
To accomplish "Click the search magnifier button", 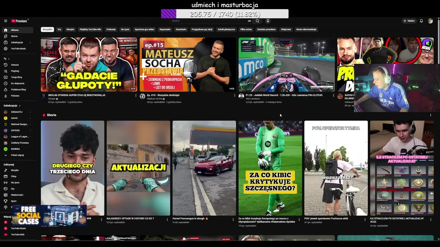I will pos(257,21).
